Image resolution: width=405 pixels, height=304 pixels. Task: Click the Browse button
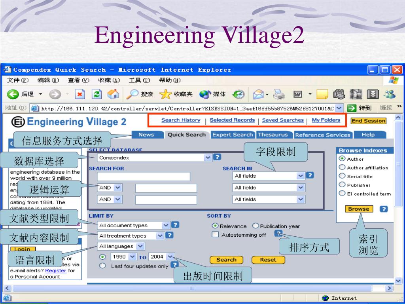pos(359,209)
